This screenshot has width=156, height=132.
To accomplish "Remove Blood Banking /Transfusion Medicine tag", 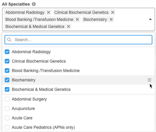I will (77, 19).
